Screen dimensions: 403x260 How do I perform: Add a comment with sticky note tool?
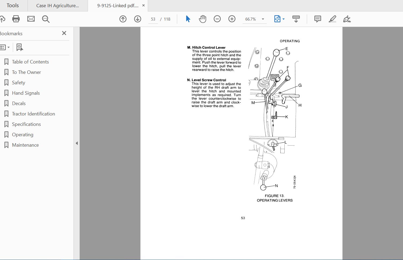click(317, 19)
